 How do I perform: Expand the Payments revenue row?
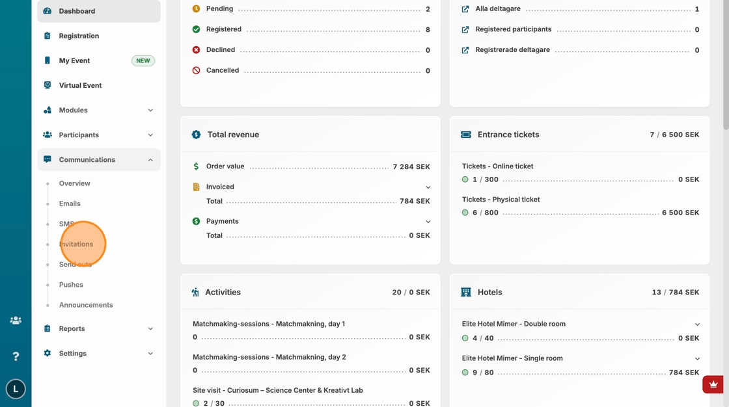pos(428,222)
